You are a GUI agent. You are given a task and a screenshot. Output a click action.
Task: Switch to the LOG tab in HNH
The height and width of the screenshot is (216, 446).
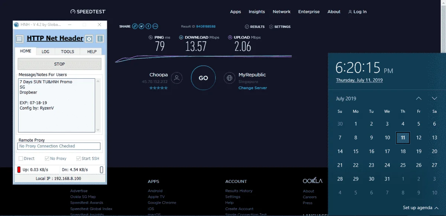[45, 52]
